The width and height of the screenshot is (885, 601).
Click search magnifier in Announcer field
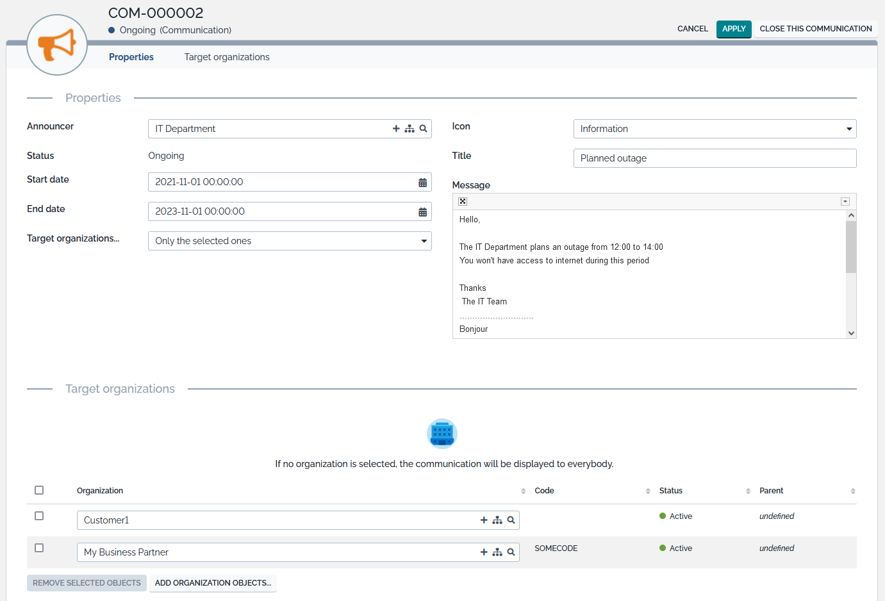(423, 129)
